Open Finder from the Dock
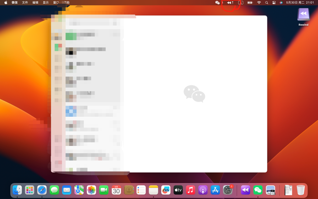Viewport: 318px width, 199px height. point(17,190)
